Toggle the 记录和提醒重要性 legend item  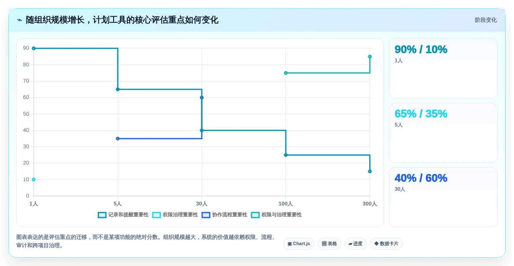[x=123, y=215]
